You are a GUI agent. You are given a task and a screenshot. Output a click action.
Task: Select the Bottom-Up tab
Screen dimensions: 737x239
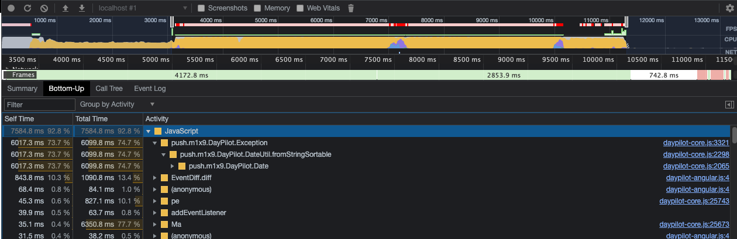66,89
